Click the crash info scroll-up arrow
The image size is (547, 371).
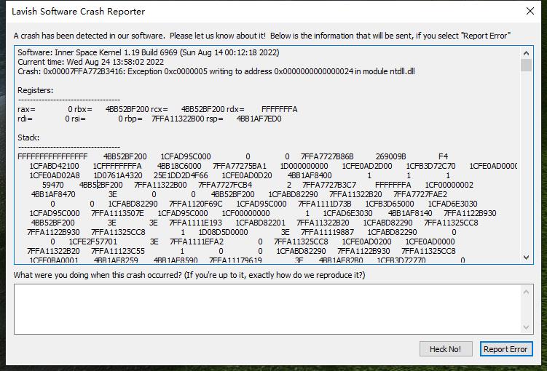pos(526,53)
